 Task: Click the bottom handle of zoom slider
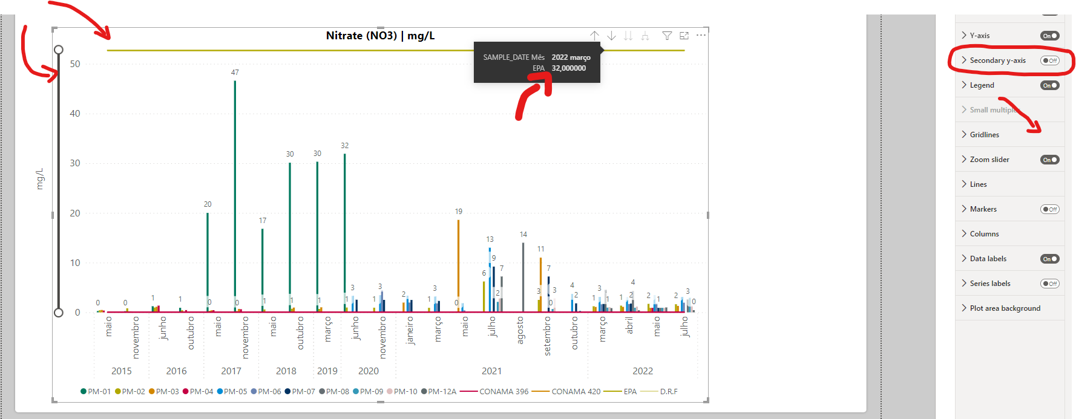(x=59, y=313)
